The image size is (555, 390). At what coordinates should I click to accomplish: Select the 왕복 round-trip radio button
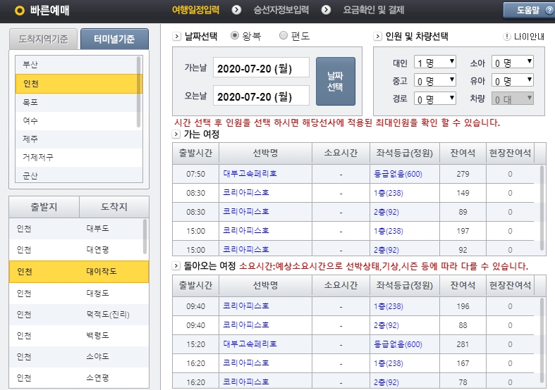pos(234,35)
